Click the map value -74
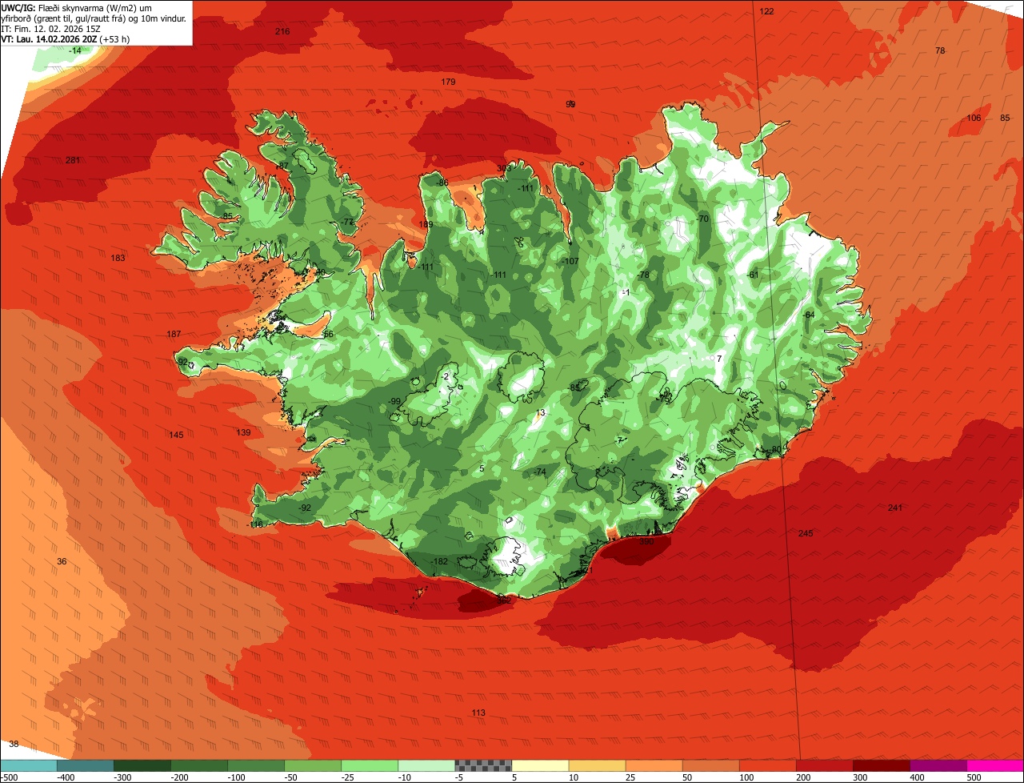 pyautogui.click(x=540, y=472)
